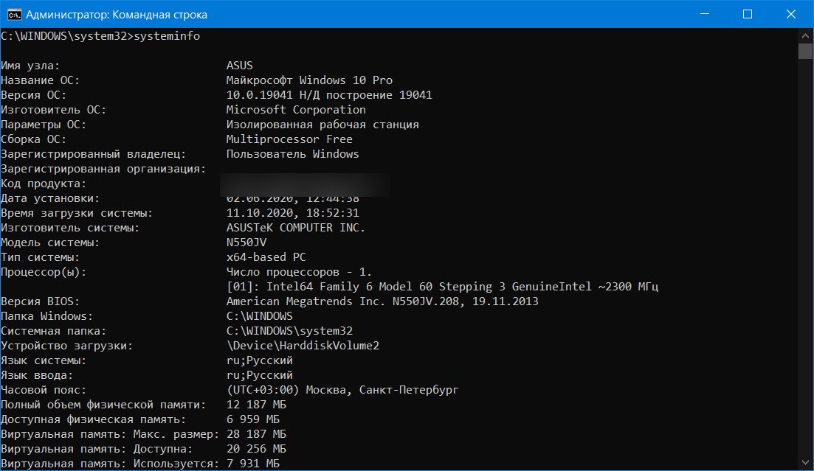Click the 'Модель системы:' label
The height and width of the screenshot is (471, 814).
click(x=50, y=243)
